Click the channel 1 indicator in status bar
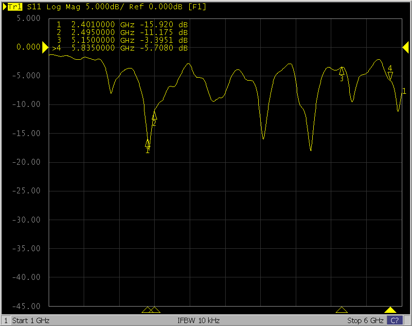 (5, 321)
